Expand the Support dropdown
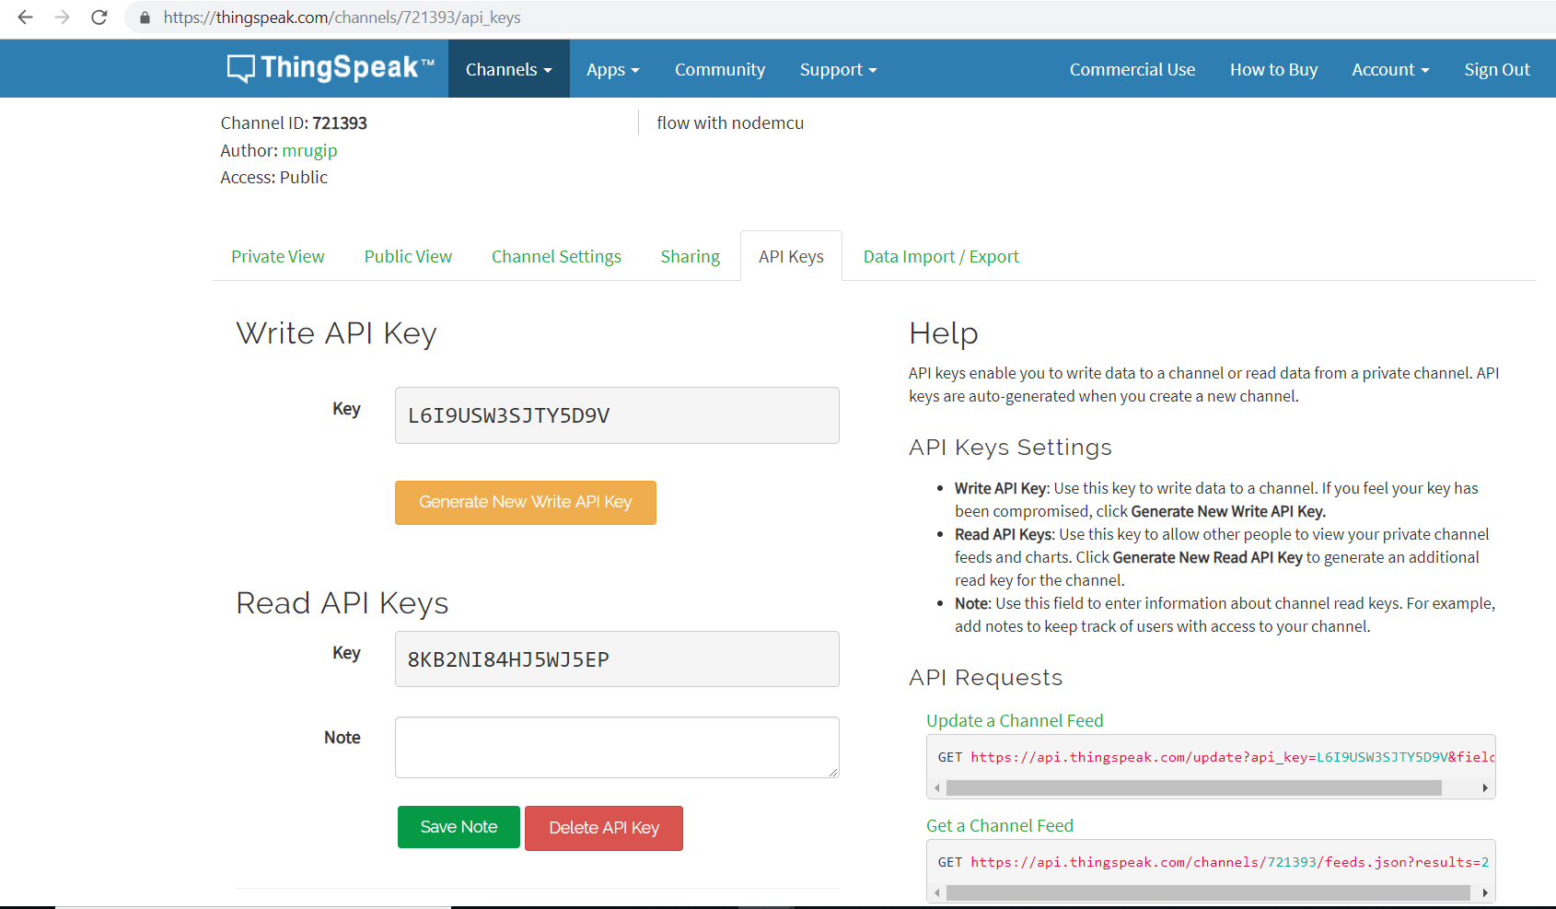 coord(838,69)
